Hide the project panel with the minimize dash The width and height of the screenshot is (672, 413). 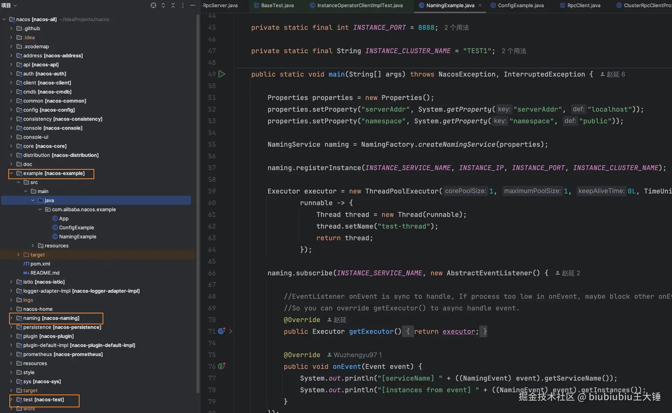(193, 5)
